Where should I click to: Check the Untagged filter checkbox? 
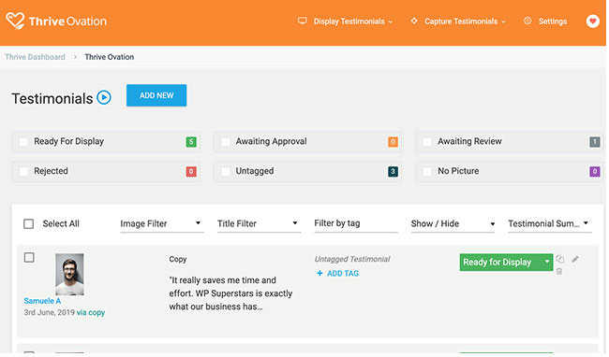225,171
